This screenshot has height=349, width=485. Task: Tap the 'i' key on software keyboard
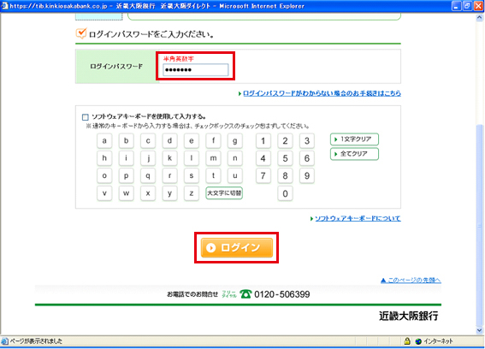click(x=127, y=158)
